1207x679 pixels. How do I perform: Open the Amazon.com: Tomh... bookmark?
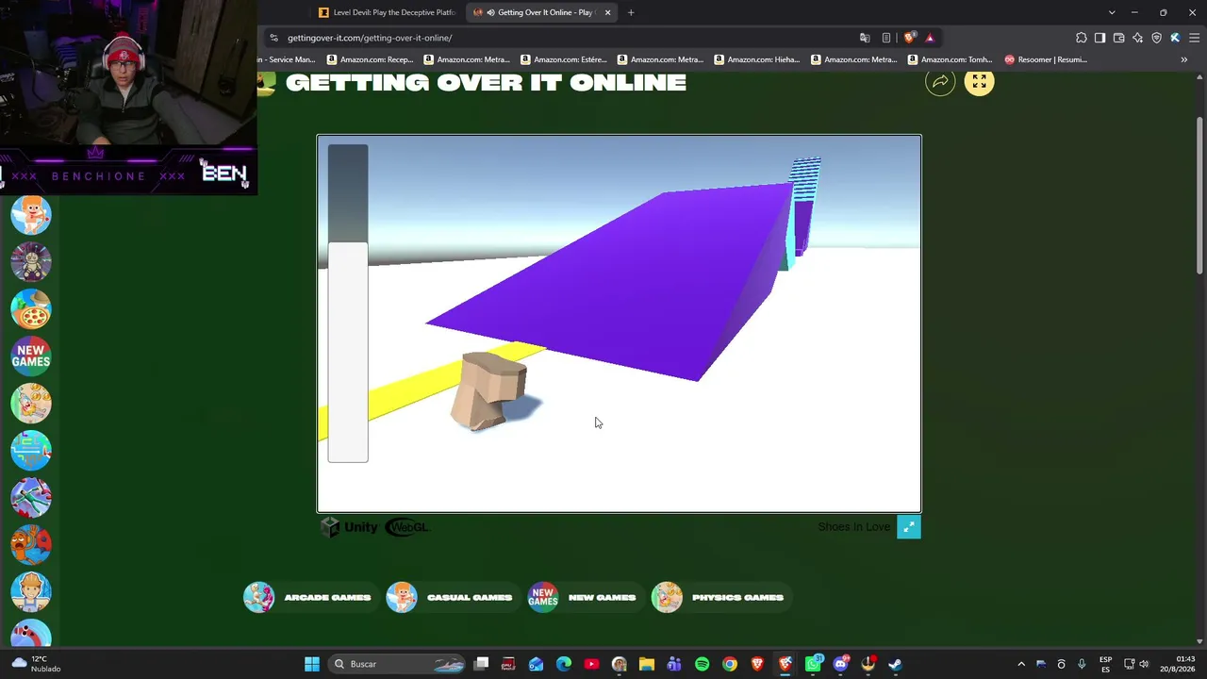click(951, 59)
